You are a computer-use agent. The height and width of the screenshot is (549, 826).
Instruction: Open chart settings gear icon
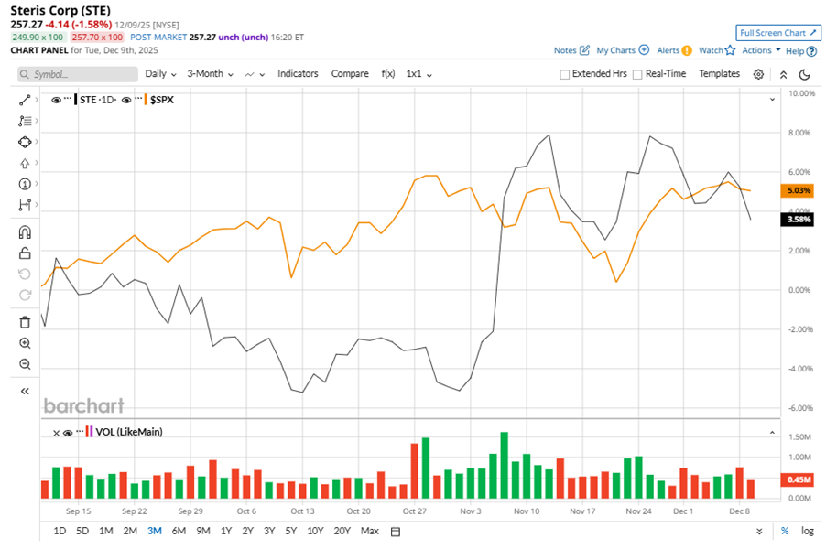758,74
